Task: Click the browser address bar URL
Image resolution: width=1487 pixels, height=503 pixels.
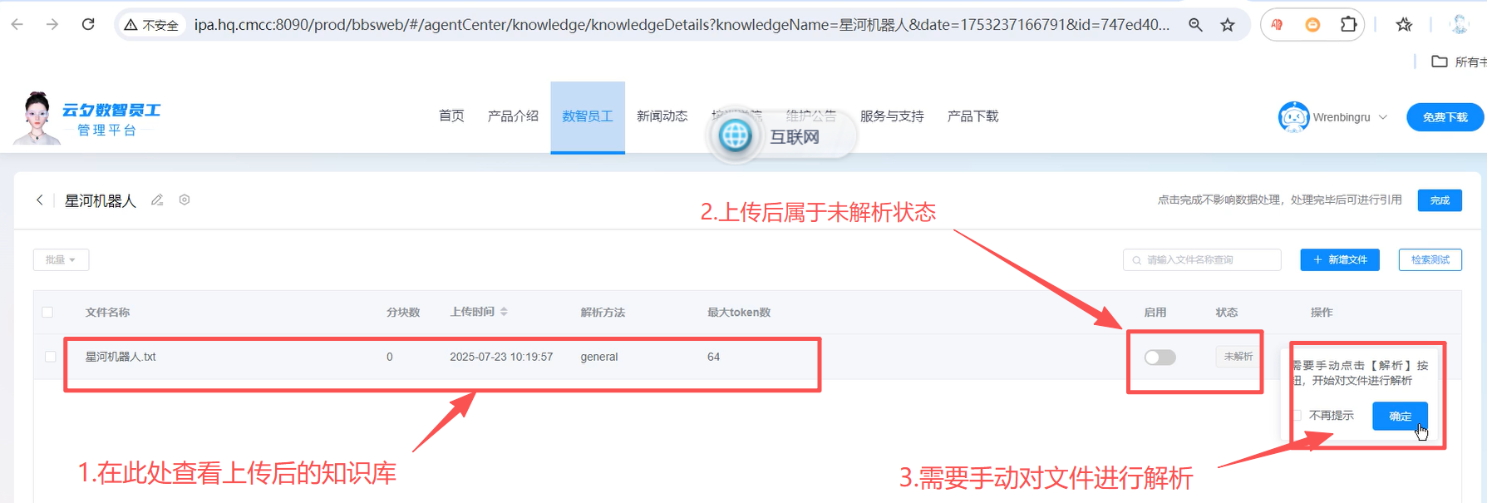Action: click(x=682, y=25)
